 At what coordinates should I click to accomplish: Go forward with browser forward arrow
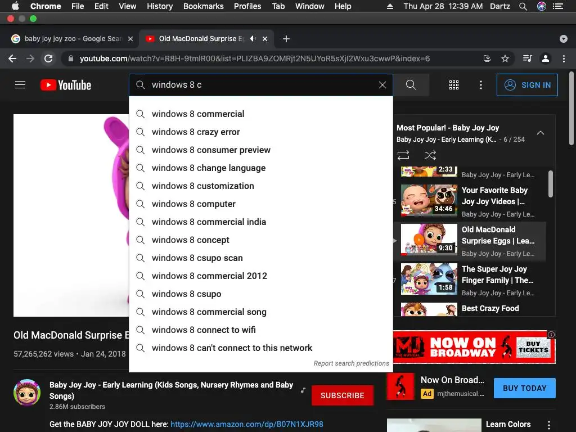click(30, 58)
